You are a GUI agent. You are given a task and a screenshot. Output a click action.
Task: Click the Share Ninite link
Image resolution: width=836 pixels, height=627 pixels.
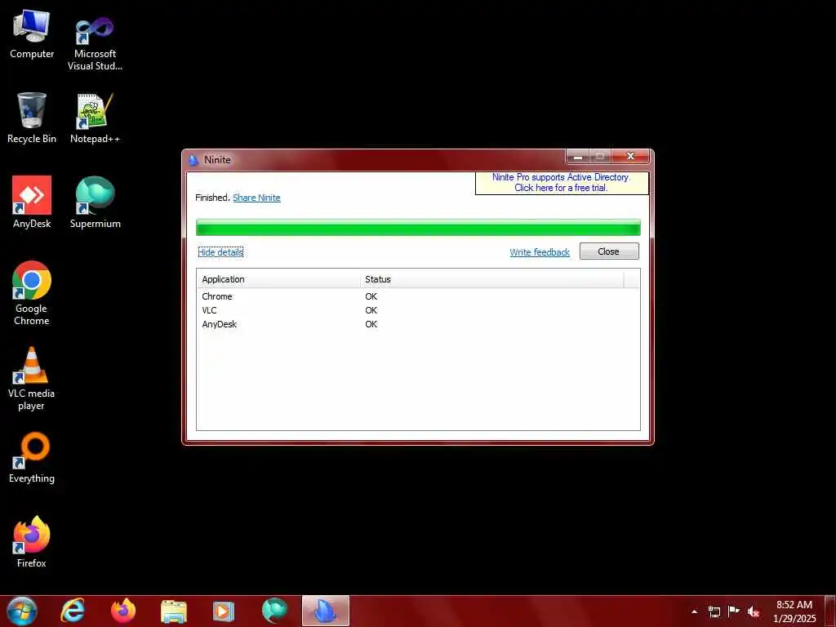pos(256,198)
